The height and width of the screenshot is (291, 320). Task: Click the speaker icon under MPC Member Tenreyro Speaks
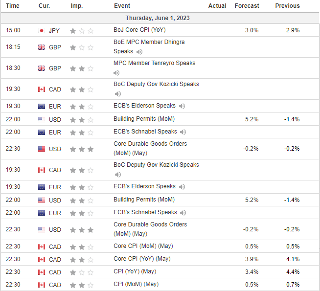116,73
